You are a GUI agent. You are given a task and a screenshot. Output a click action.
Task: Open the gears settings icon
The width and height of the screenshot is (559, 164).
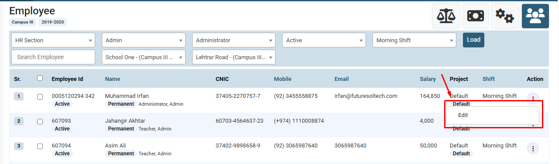(505, 16)
